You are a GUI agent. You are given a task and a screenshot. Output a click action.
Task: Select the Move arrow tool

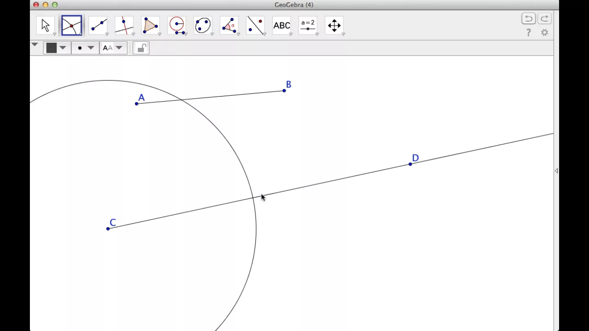click(x=45, y=25)
